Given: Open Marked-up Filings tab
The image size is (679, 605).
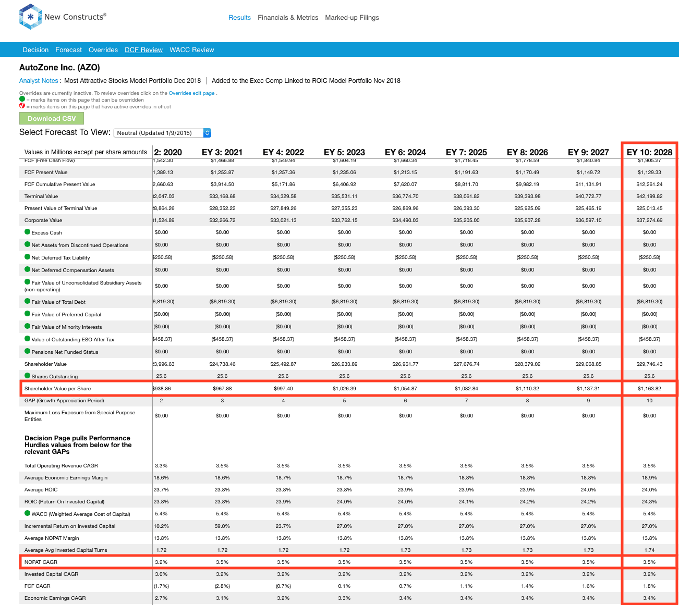Looking at the screenshot, I should pyautogui.click(x=352, y=18).
